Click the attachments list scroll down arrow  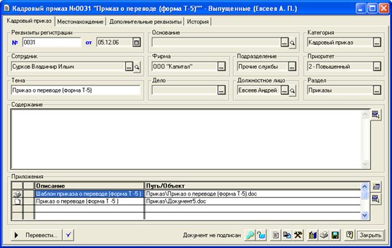coord(365,215)
